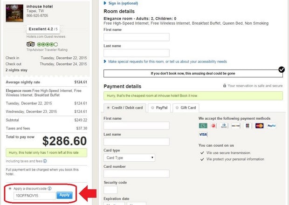Click the Discover card logo
Image resolution: width=289 pixels, height=205 pixels.
236,126
